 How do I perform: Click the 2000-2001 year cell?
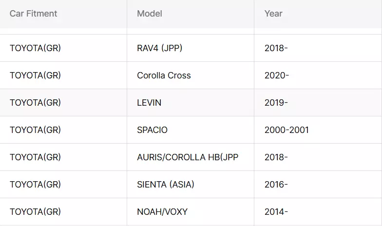pyautogui.click(x=286, y=130)
